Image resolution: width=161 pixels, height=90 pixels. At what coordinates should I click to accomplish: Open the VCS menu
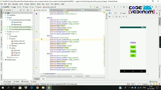click(52, 4)
